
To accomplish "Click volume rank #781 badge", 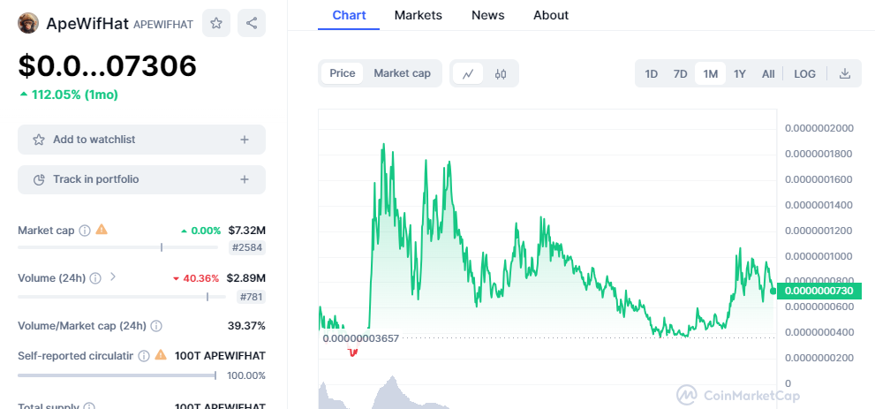I will tap(251, 297).
